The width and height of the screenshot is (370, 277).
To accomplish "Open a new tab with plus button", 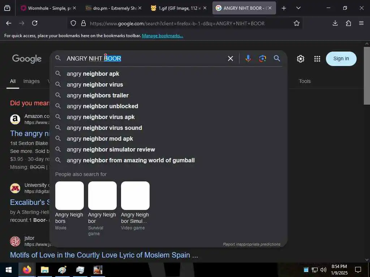I will (x=284, y=8).
